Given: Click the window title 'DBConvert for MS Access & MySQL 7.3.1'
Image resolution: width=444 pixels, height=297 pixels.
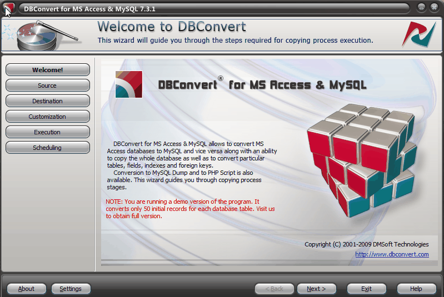Looking at the screenshot, I should 89,9.
